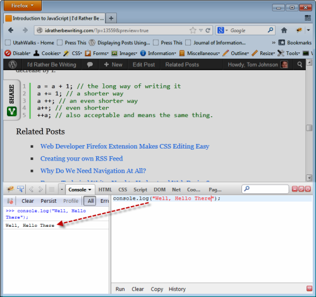Viewport: 316px width, 297px height.
Task: Open the Images menu in Web Developer toolbar
Action: 125,53
